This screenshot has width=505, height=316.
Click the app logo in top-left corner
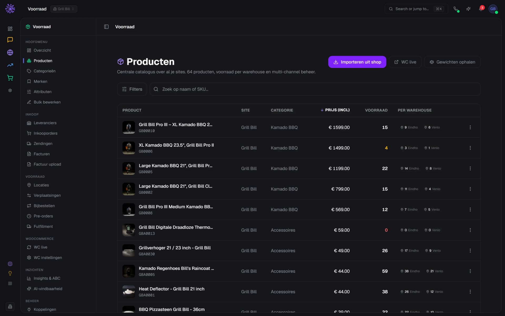coord(10,9)
